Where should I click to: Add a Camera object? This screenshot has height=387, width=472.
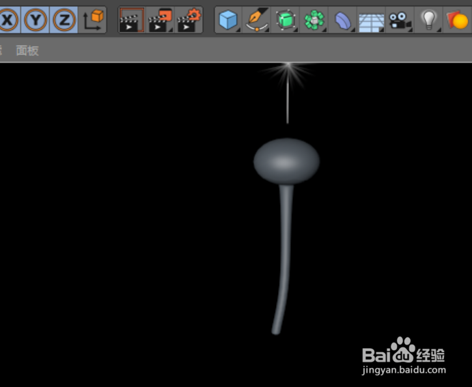(x=400, y=20)
